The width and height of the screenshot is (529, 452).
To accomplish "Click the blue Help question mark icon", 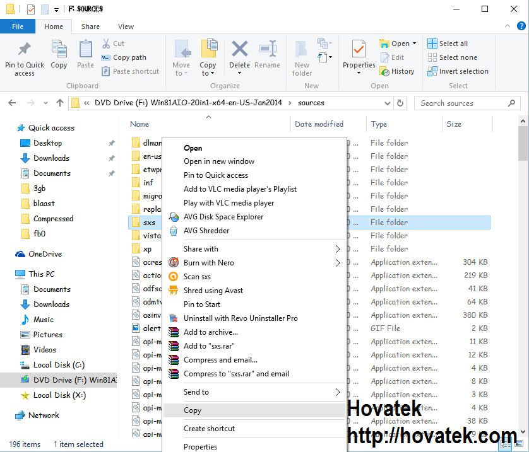I will 521,26.
